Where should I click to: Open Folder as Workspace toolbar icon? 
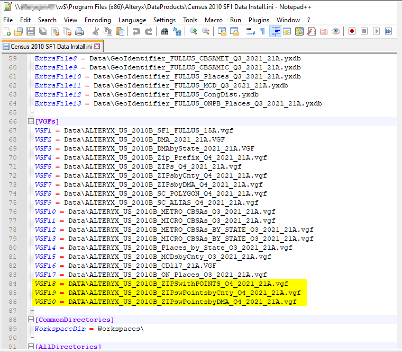coord(324,32)
